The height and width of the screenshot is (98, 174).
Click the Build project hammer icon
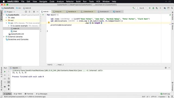click(x=133, y=8)
